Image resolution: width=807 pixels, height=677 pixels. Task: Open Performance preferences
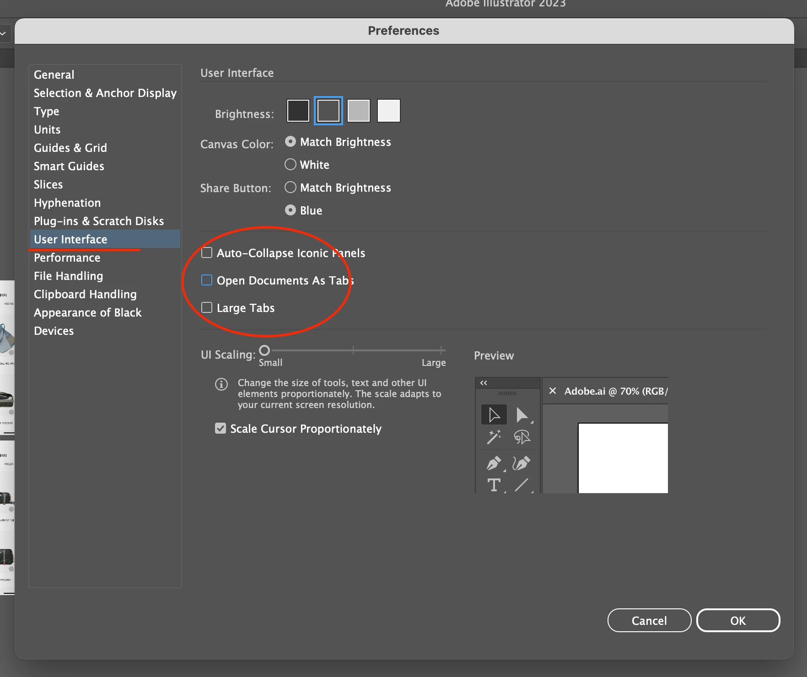click(x=105, y=258)
